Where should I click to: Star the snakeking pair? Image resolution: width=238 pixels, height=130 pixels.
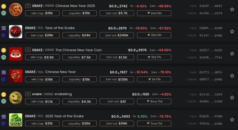232,98
